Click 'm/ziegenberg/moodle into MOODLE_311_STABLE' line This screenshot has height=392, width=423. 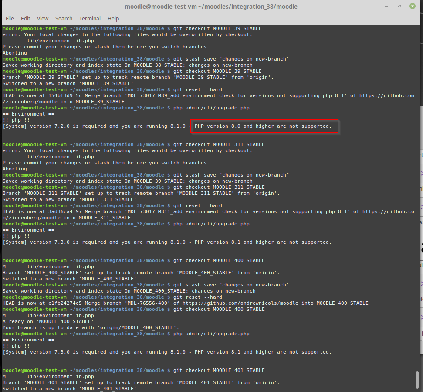(x=67, y=218)
